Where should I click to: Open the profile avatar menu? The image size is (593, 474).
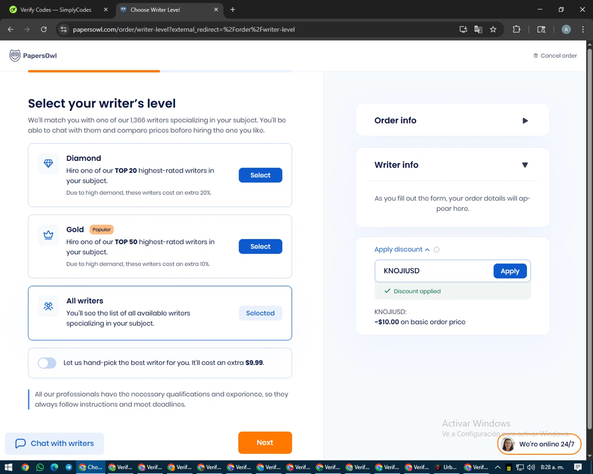566,29
